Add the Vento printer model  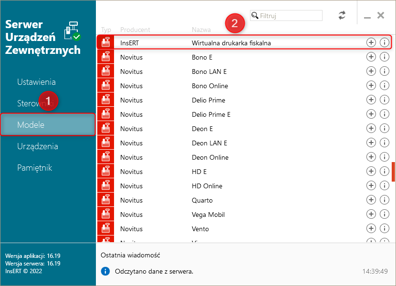371,228
